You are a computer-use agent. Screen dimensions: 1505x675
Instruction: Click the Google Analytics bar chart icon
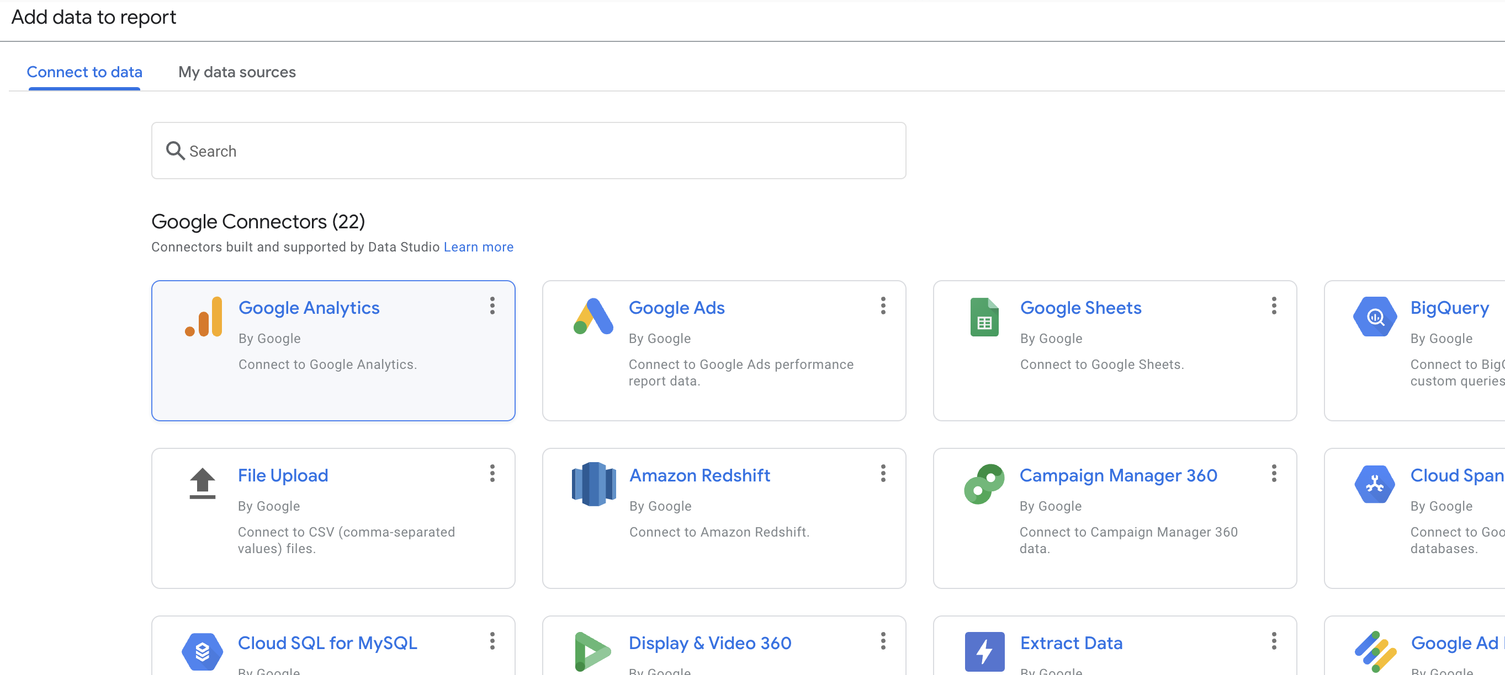pos(203,317)
